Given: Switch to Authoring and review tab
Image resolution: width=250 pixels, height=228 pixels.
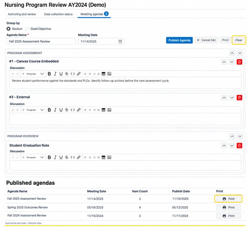Looking at the screenshot, I should click(22, 14).
